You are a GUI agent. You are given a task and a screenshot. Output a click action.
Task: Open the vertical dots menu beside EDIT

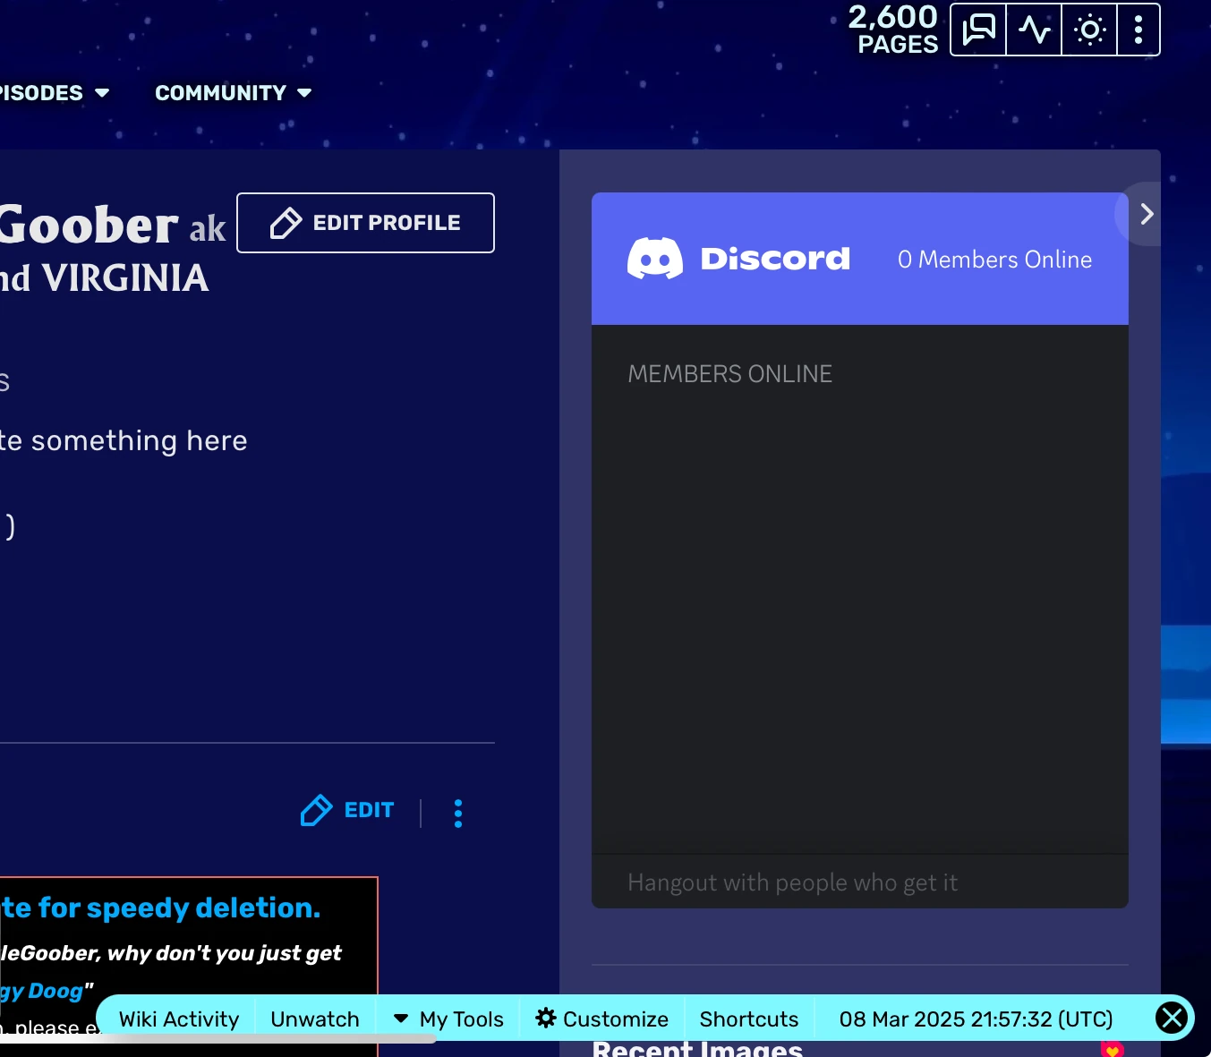pos(458,813)
